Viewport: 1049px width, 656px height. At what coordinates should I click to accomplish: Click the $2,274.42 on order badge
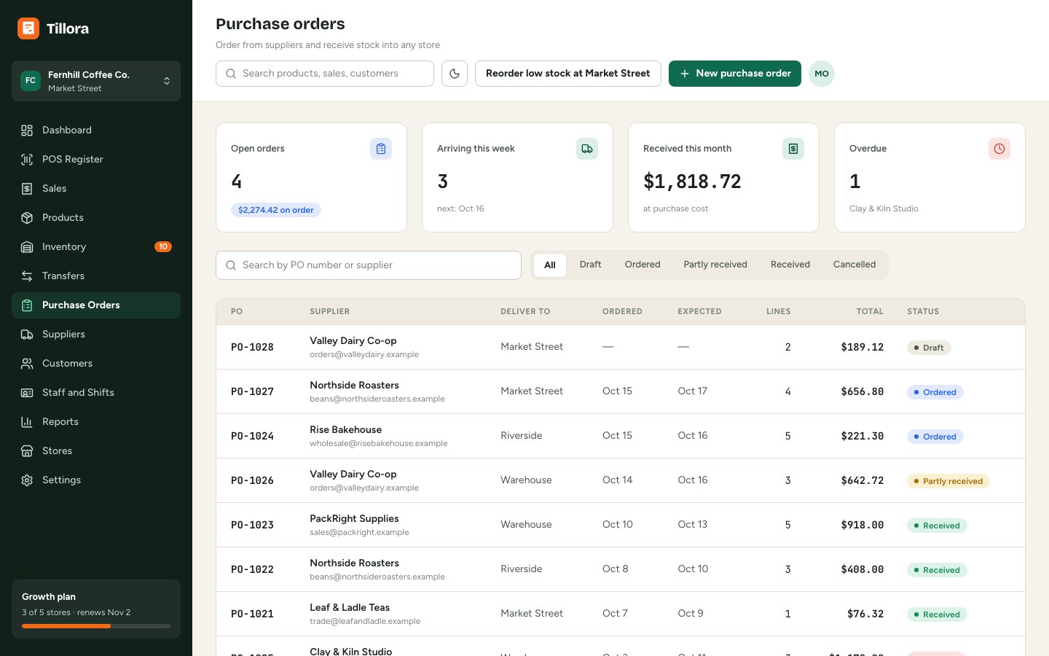[x=276, y=210]
